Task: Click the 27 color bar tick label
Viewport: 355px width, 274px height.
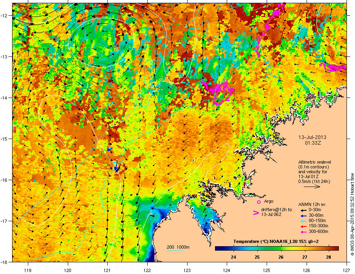Action: (x=305, y=257)
